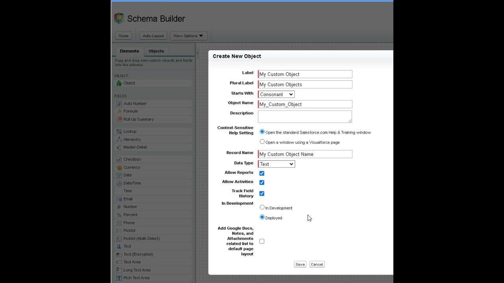Image resolution: width=504 pixels, height=283 pixels.
Task: Click the Close button in toolbar
Action: pos(123,36)
